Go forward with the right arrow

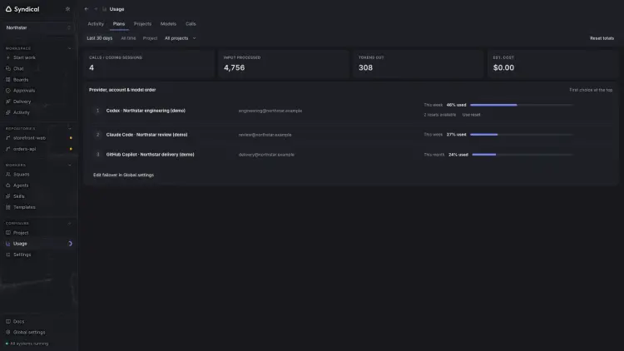pos(96,9)
